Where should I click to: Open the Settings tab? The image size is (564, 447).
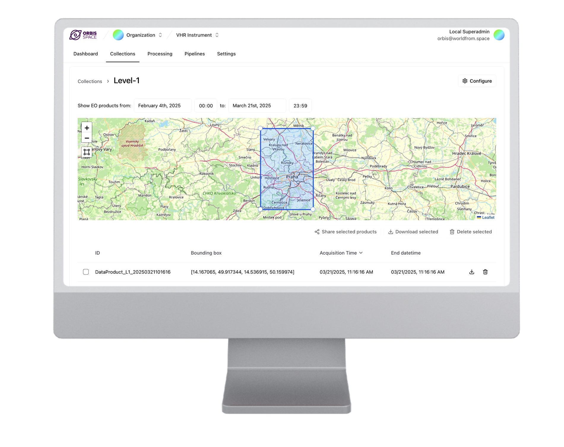click(226, 54)
